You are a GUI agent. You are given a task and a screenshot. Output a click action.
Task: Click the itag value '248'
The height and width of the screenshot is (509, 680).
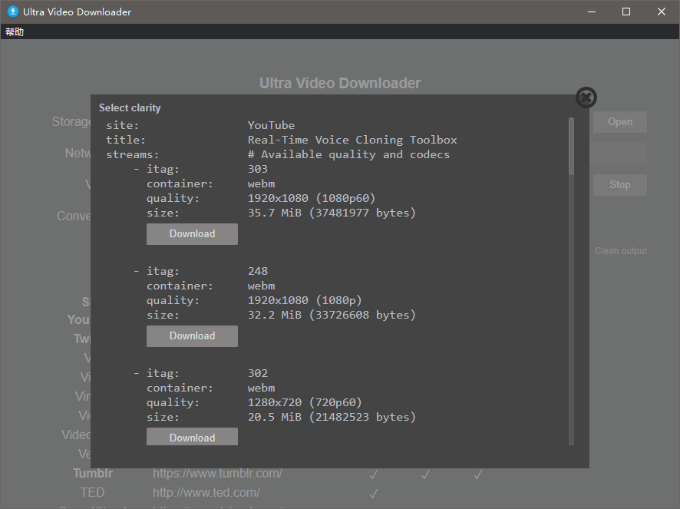258,271
